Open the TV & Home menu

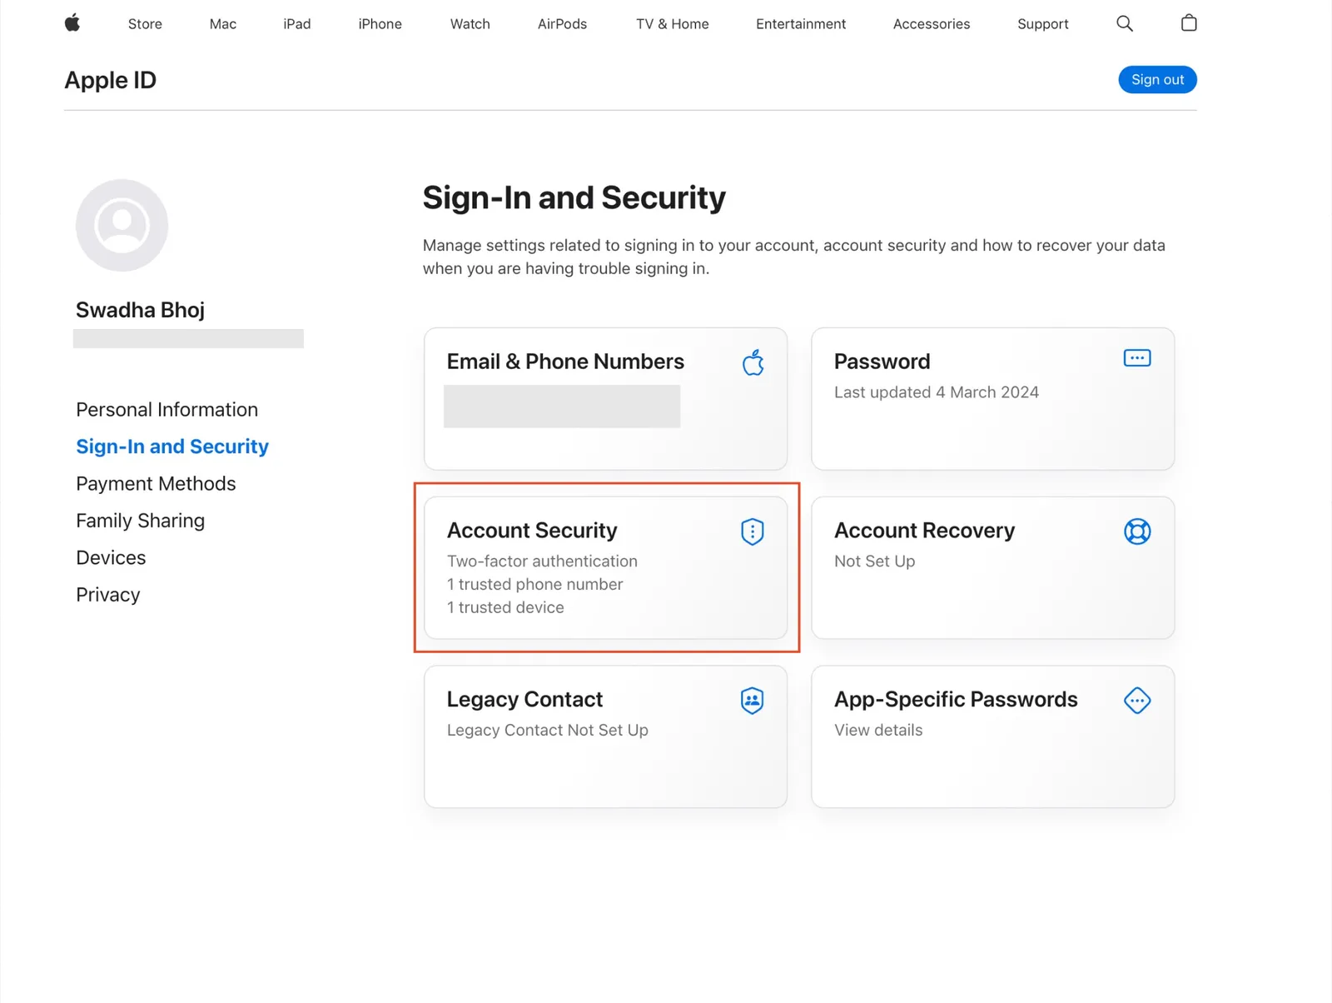673,24
